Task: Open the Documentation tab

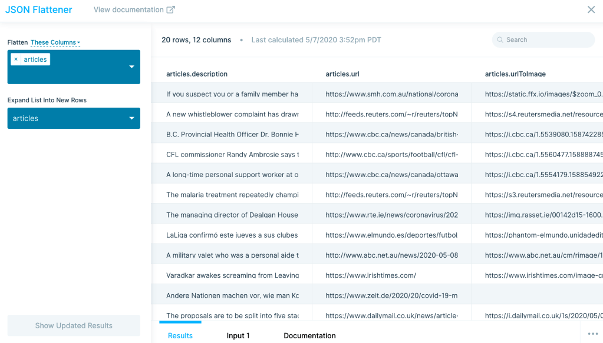Action: 309,335
